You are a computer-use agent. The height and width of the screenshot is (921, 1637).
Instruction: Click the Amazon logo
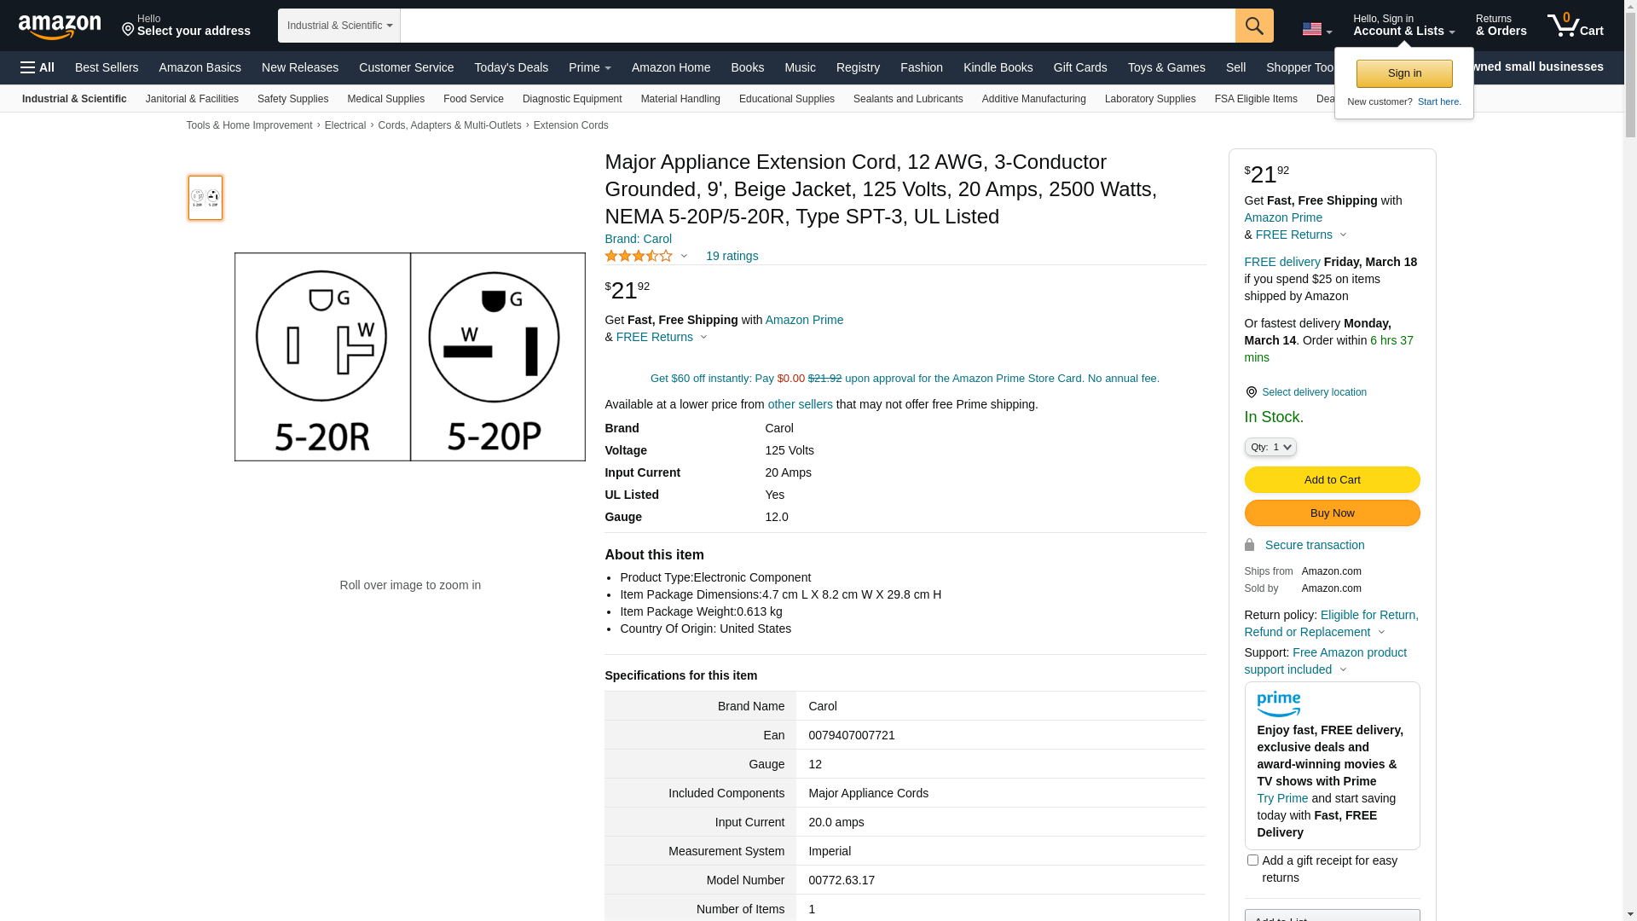[x=59, y=26]
